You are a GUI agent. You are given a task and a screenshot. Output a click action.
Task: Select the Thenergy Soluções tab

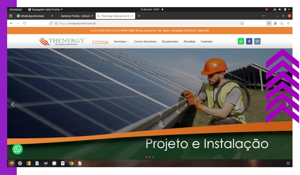pos(115,16)
